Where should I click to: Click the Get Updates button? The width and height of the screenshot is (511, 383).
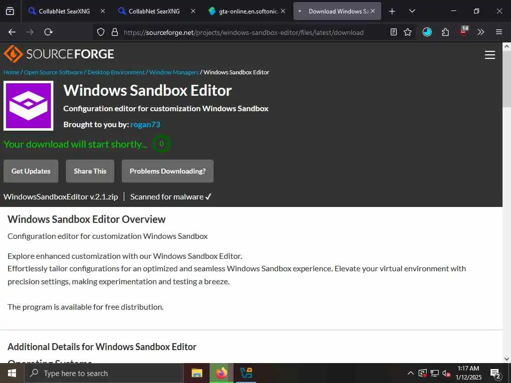pos(31,171)
